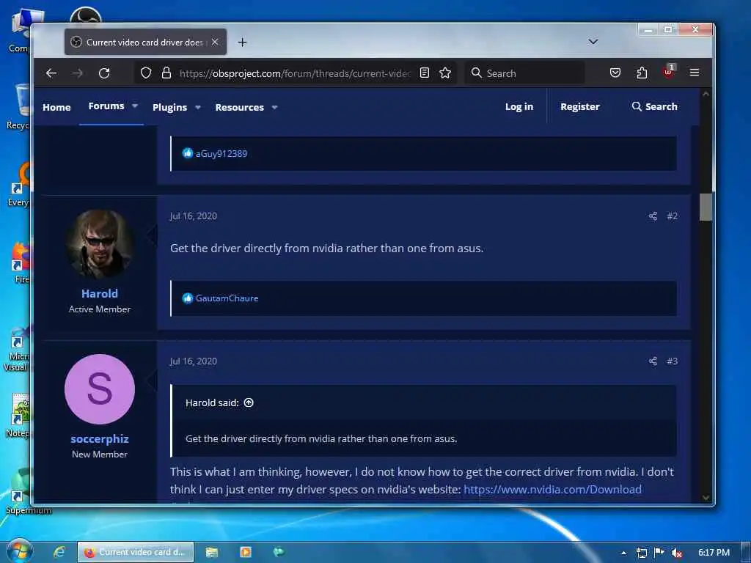The width and height of the screenshot is (751, 563).
Task: Open soccerphiz's profile name link
Action: [x=100, y=438]
